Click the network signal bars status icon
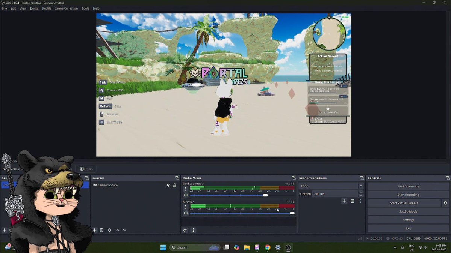Screen dimensions: 451x253 tap(360, 238)
